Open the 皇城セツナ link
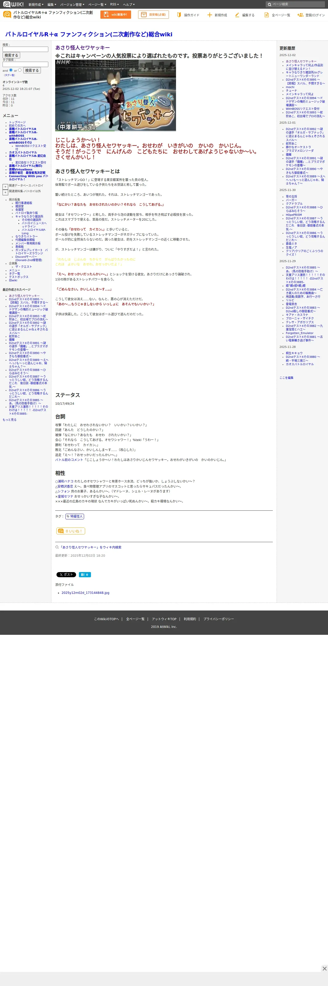 (x=65, y=496)
